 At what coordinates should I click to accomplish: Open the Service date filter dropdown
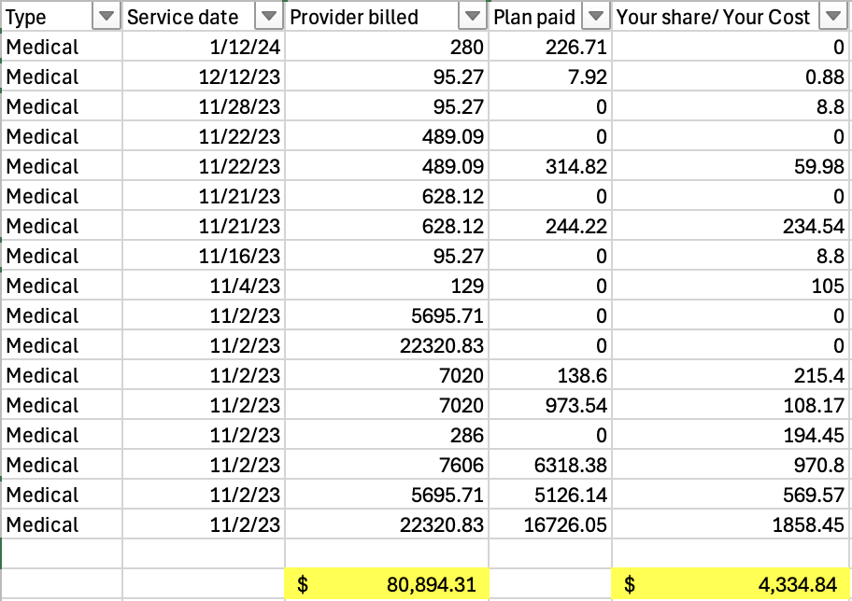click(x=269, y=17)
